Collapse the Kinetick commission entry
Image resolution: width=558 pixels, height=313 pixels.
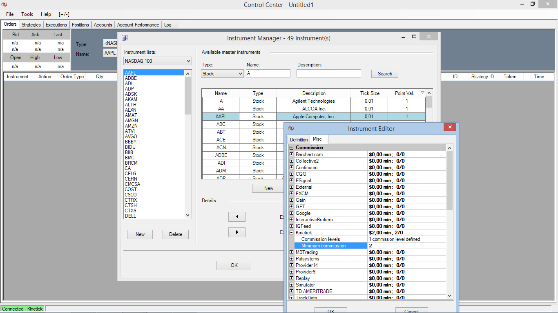291,233
